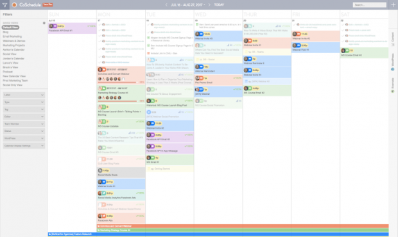The height and width of the screenshot is (237, 398).
Task: Focus the Search input field
Action: tap(369, 5)
